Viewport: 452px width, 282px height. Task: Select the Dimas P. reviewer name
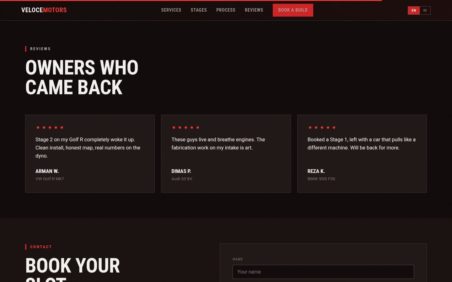[181, 171]
